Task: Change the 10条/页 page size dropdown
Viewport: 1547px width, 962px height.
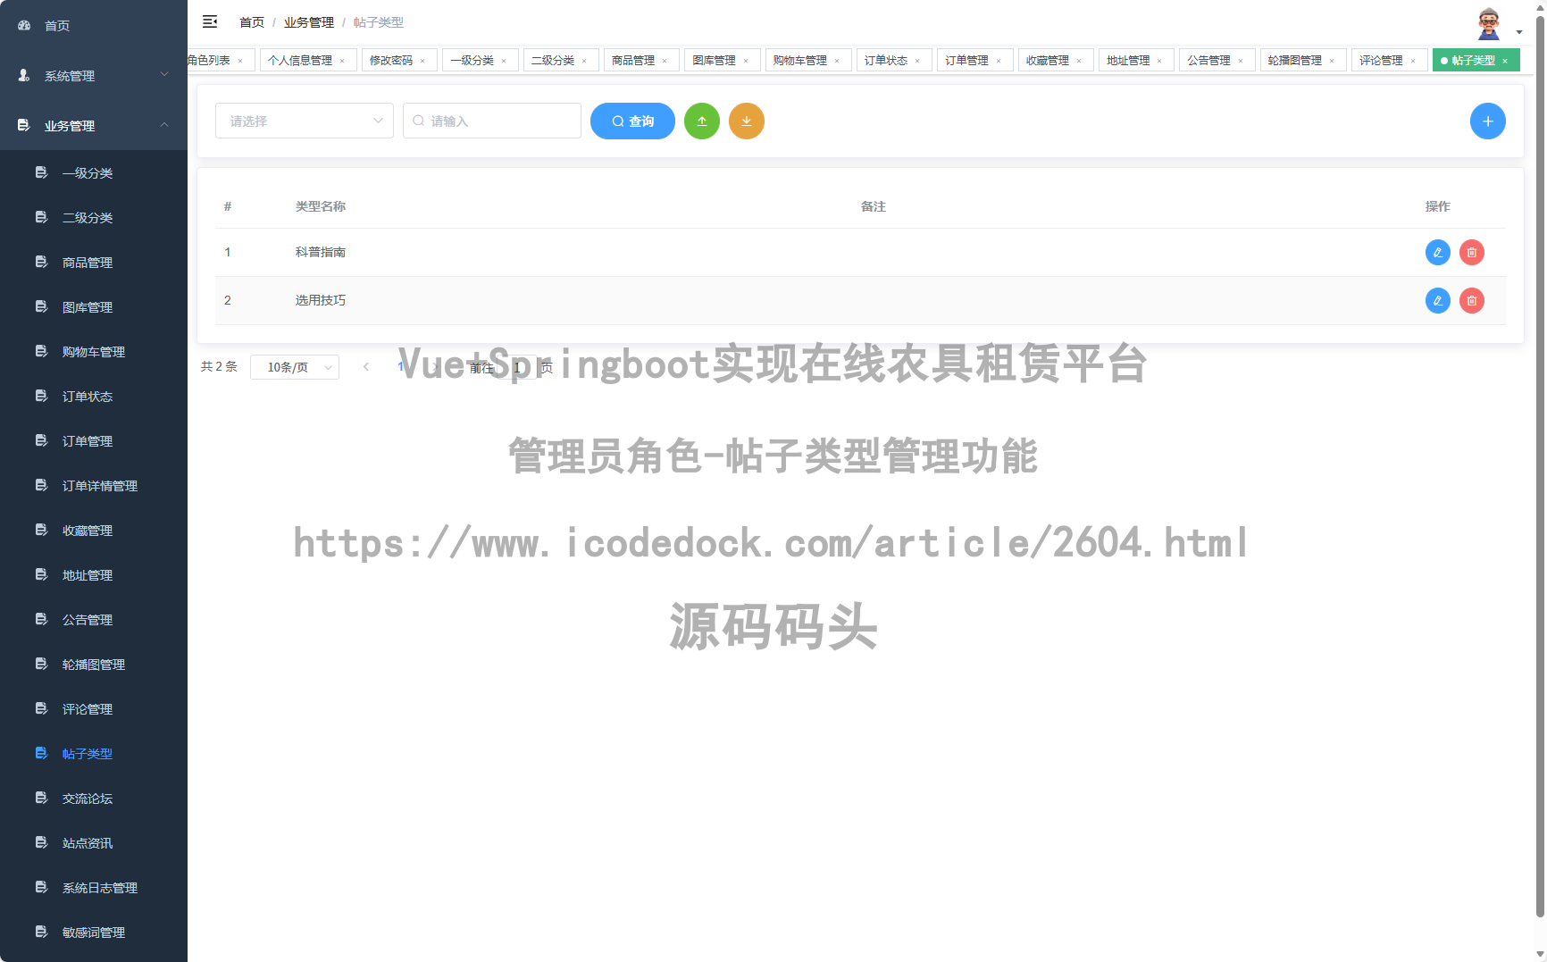Action: click(x=295, y=366)
